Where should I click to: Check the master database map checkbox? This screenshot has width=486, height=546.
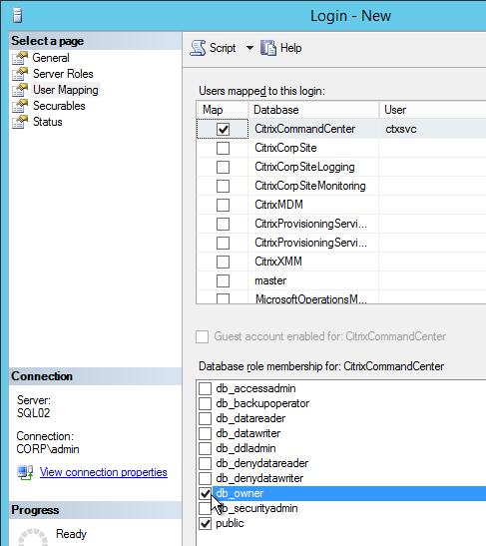coord(223,280)
